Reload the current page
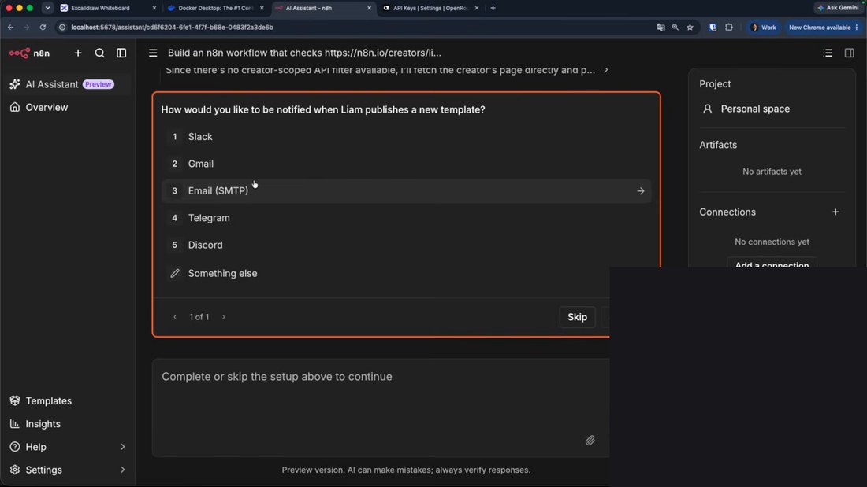This screenshot has height=487, width=867. tap(43, 27)
